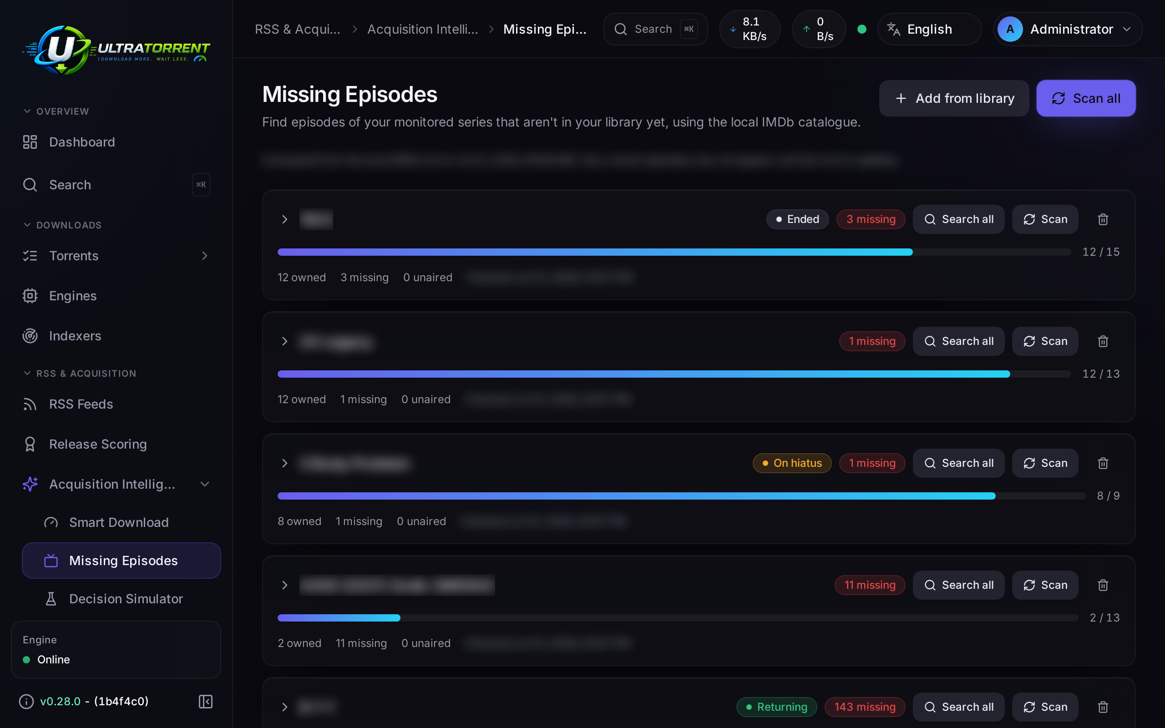Screen dimensions: 1165x728
Task: Collapse the sidebar panel icon
Action: tap(206, 702)
